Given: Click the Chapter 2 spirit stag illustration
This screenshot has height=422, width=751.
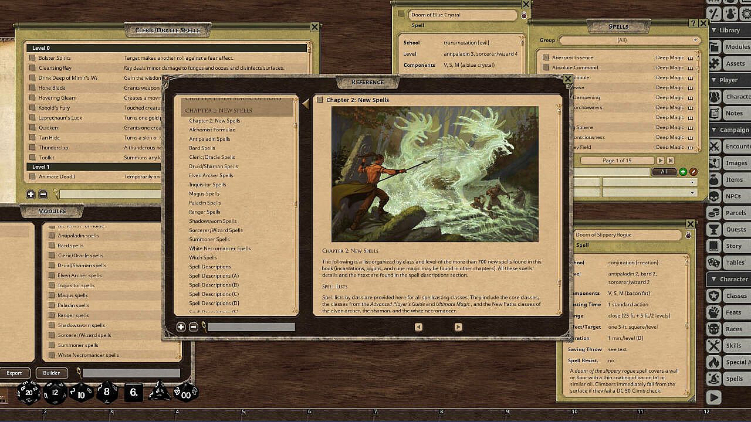Looking at the screenshot, I should [435, 174].
